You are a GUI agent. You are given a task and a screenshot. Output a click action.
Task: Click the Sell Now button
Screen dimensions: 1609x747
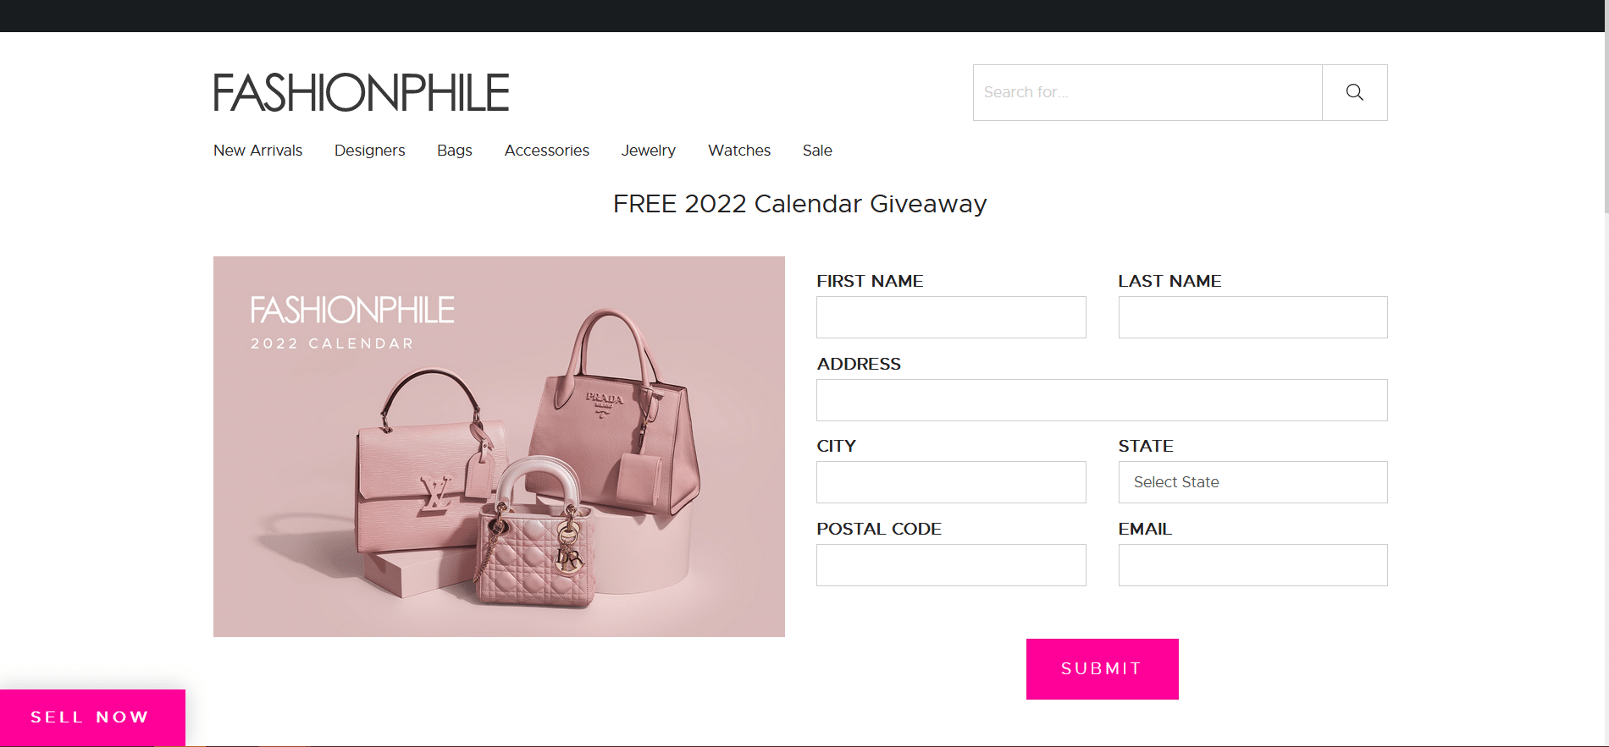(92, 717)
